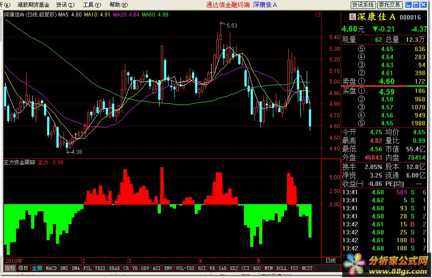Click the MA20: 4.84 legend
Image resolution: width=432 pixels, height=278 pixels.
[126, 15]
